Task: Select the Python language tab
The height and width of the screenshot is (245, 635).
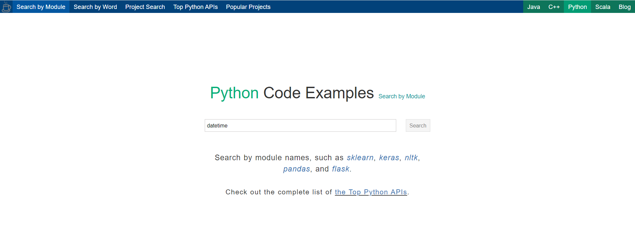Action: [x=577, y=7]
